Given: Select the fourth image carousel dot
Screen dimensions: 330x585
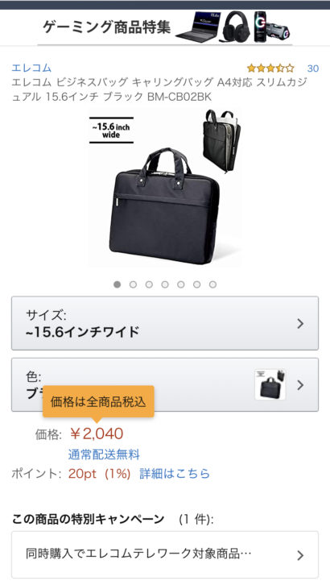Looking at the screenshot, I should click(165, 284).
